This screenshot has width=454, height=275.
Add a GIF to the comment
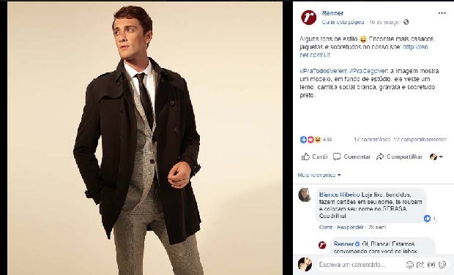[x=431, y=265]
